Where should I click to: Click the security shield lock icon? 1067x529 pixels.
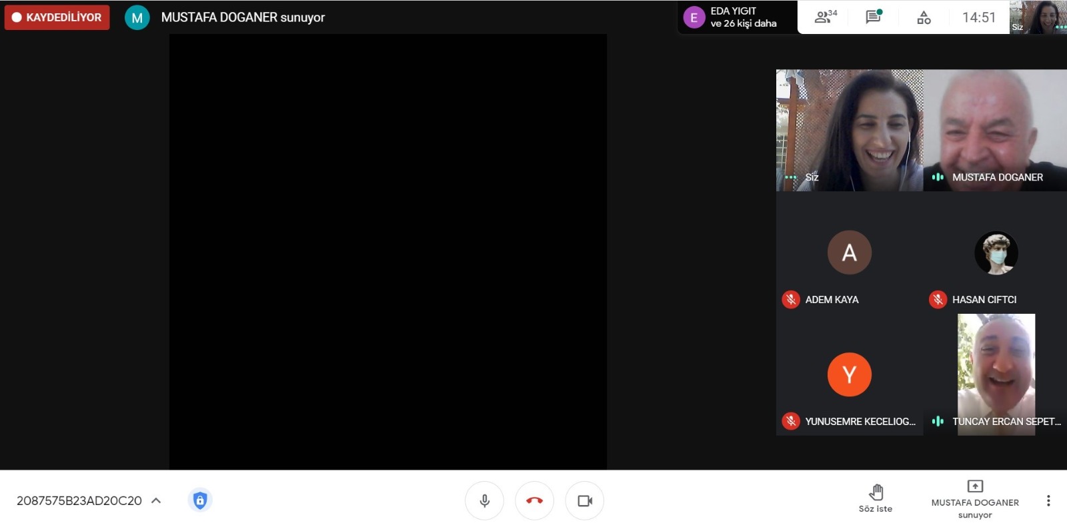tap(199, 500)
